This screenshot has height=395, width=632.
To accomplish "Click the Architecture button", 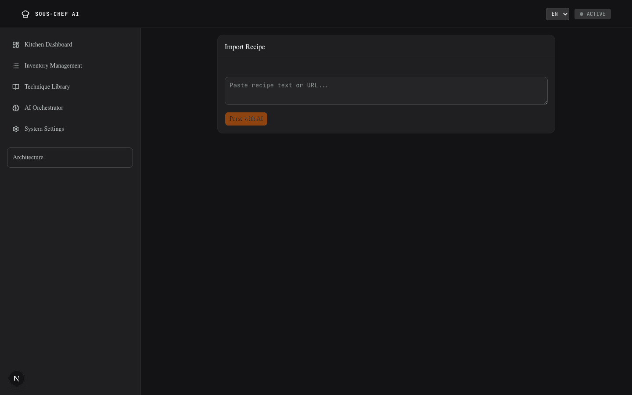I will coord(70,158).
